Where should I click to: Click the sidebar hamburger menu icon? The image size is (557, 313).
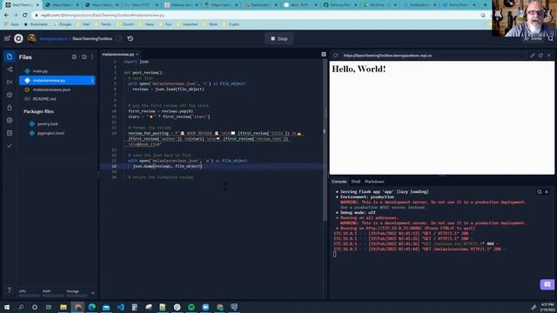point(7,38)
